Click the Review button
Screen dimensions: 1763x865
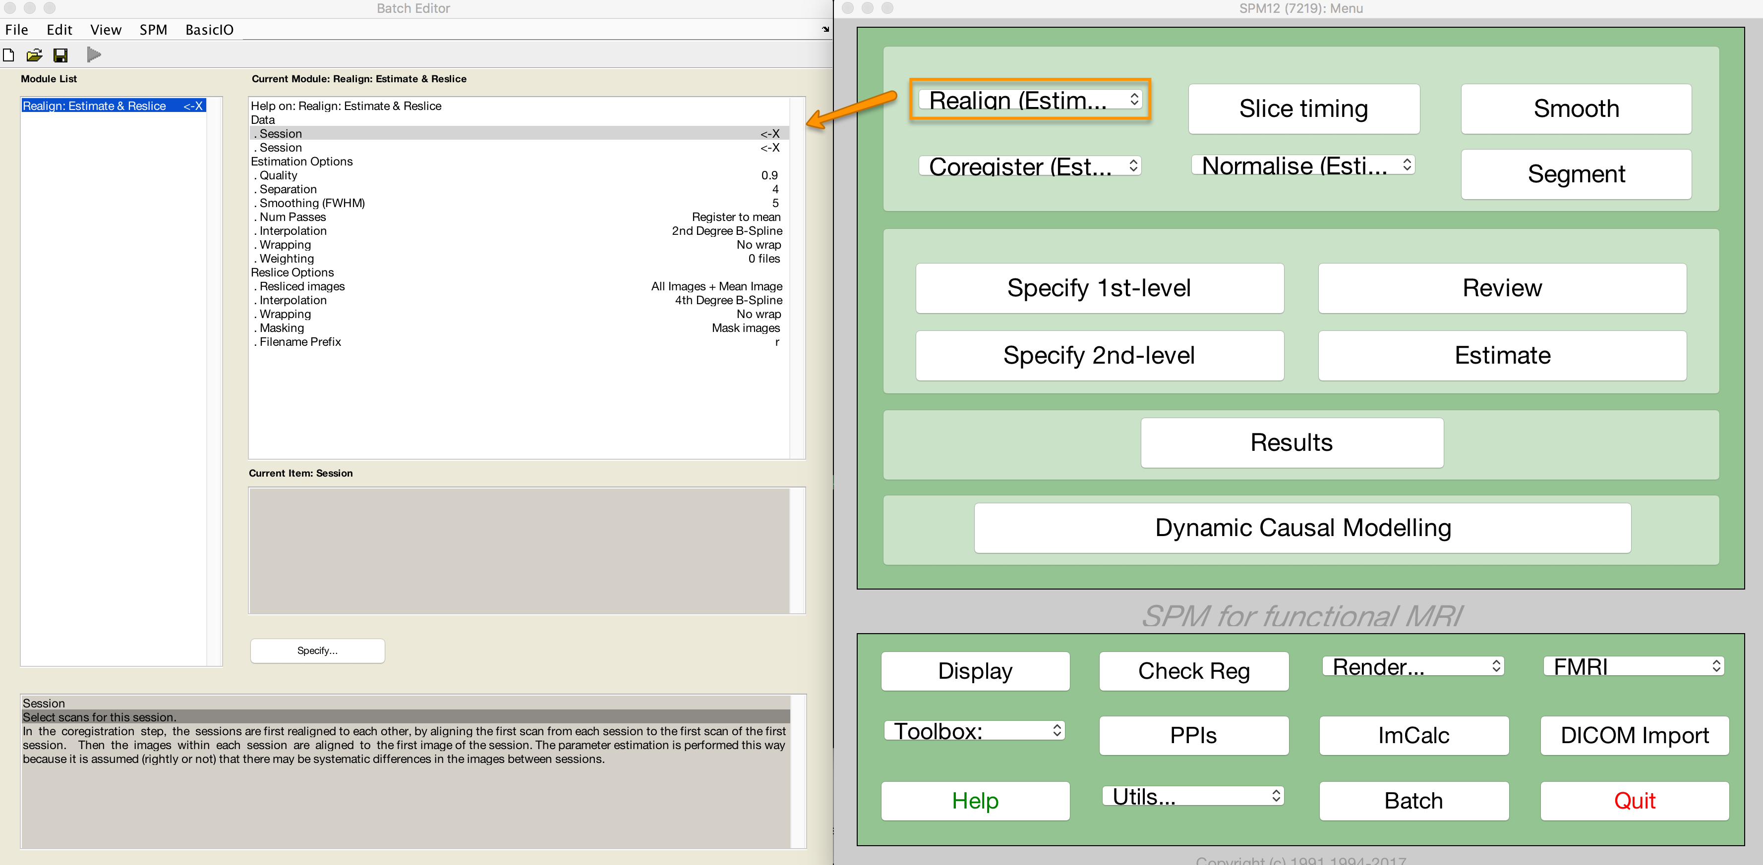[1502, 288]
